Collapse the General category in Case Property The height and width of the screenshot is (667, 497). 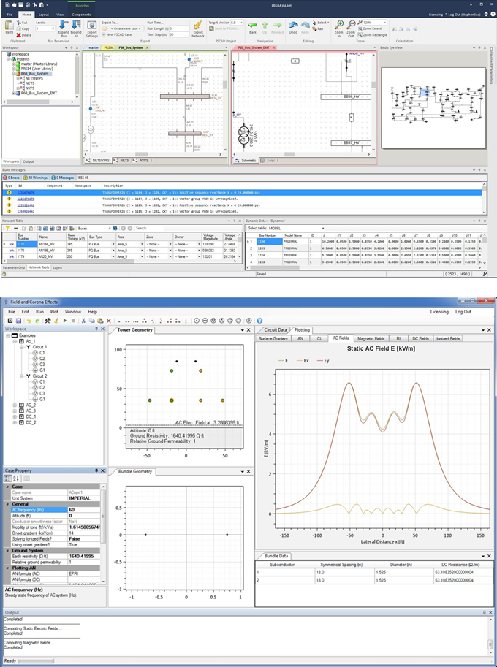pos(7,503)
